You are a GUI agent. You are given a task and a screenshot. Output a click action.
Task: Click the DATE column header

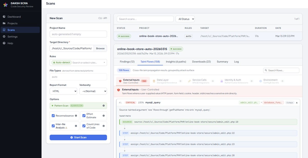click(x=278, y=28)
